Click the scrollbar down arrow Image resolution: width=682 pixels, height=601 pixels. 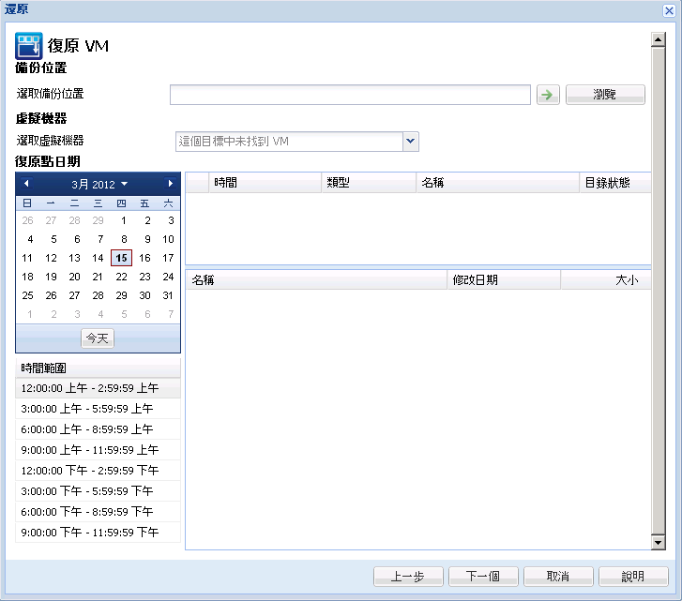[x=658, y=542]
